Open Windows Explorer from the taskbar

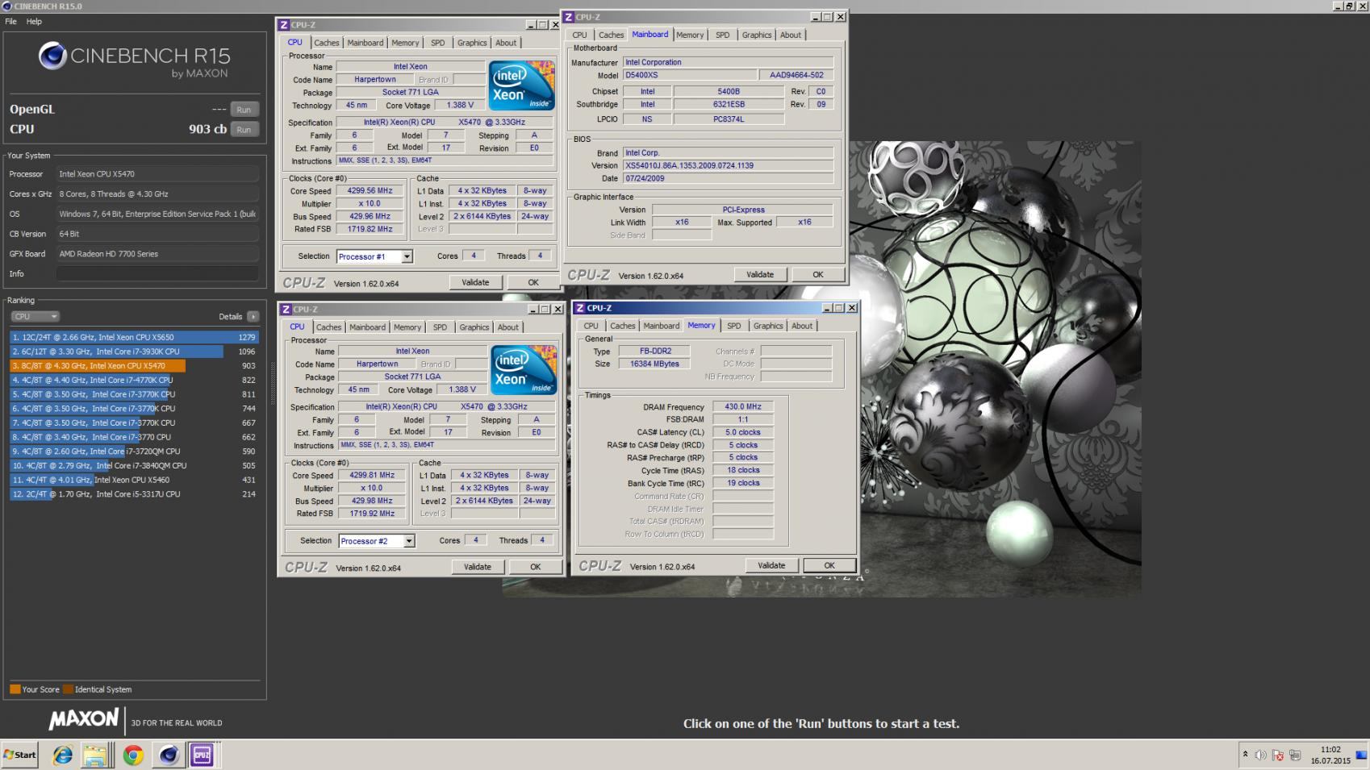[x=95, y=755]
